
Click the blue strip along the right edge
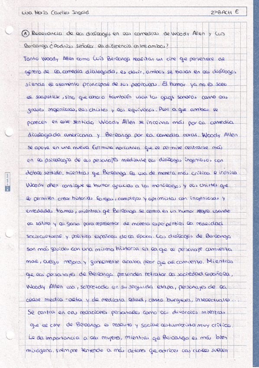click(x=256, y=184)
